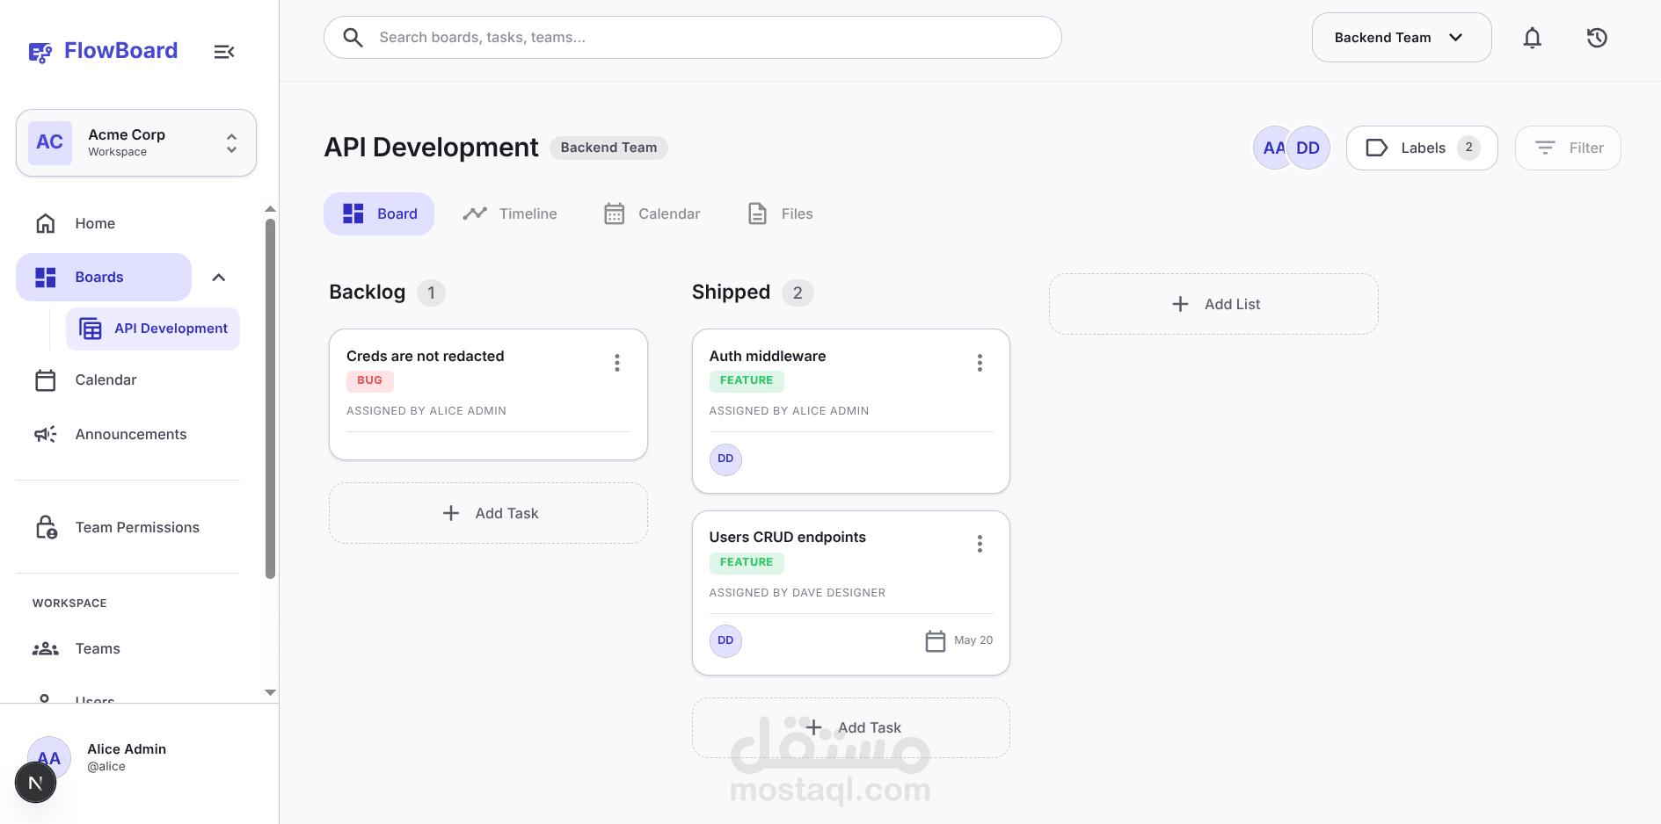This screenshot has width=1661, height=824.
Task: Collapse the sidebar menu toggle
Action: (224, 52)
